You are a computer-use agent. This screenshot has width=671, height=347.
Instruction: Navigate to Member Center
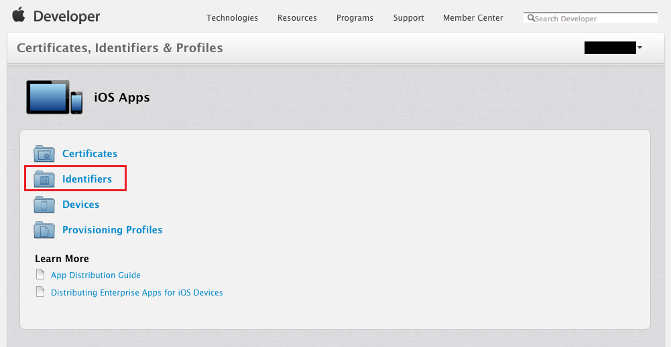pos(473,18)
